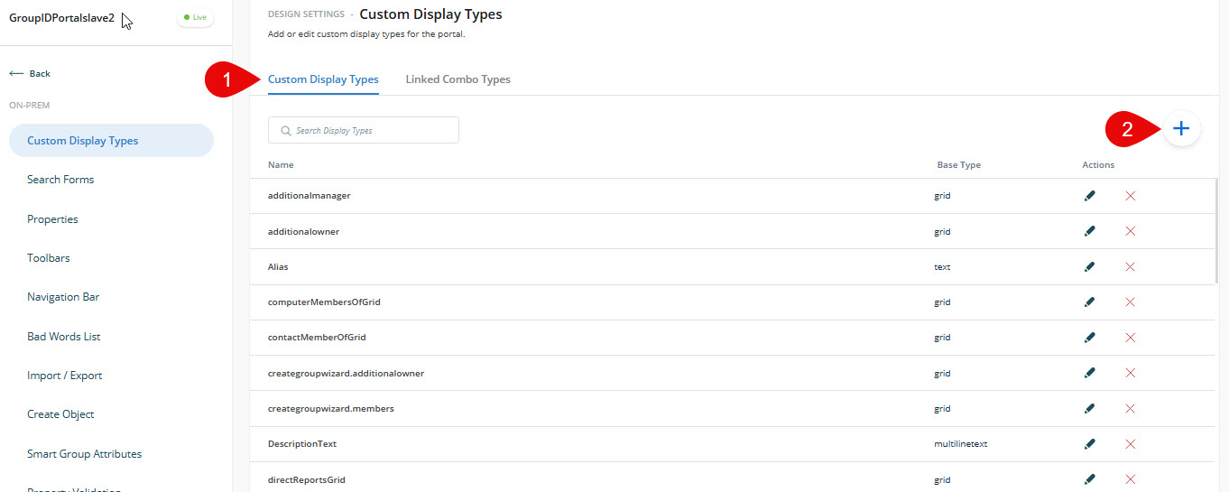The width and height of the screenshot is (1229, 492).
Task: Delete the contactMemberOfGrid display type
Action: (1130, 338)
